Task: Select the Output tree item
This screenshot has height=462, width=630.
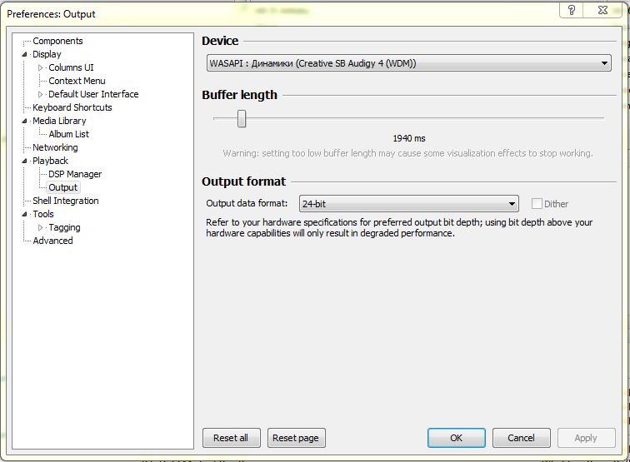Action: [x=62, y=187]
